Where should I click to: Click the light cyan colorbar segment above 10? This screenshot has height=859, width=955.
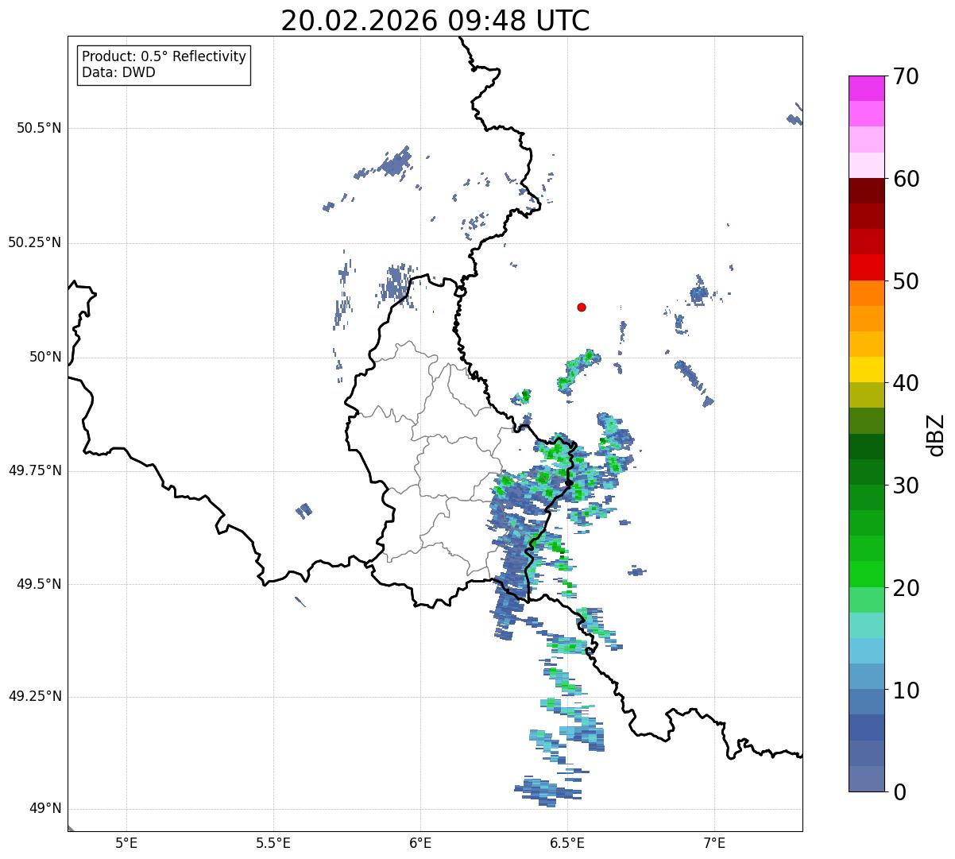tap(866, 651)
